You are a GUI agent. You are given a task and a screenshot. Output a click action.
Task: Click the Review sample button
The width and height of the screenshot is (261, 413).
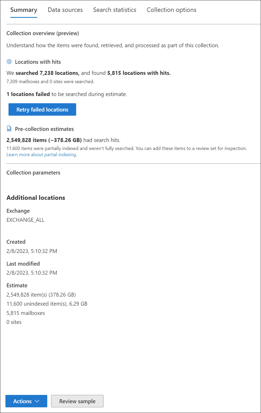(77, 401)
